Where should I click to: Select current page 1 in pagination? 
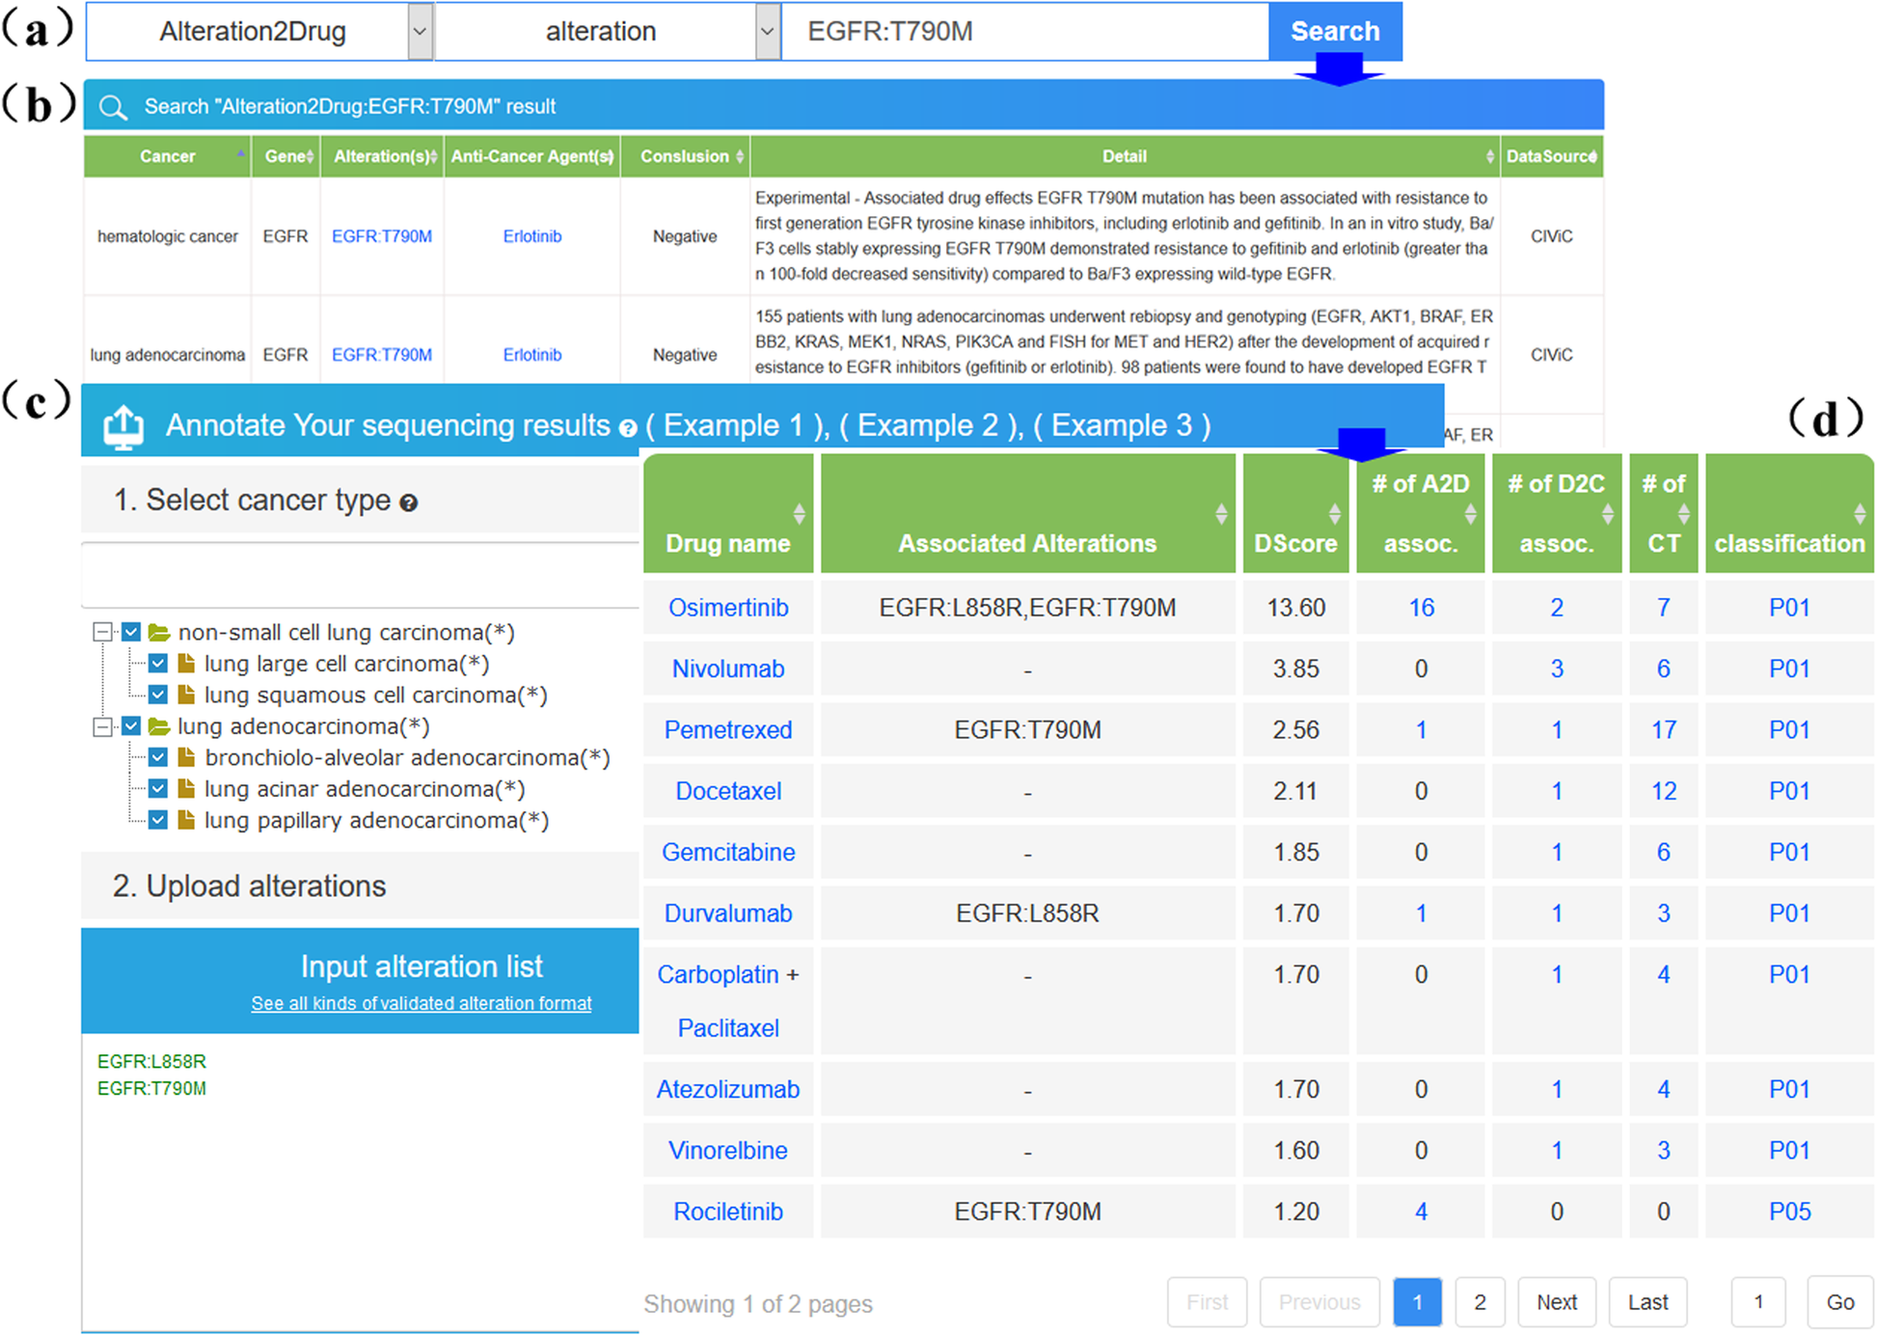coord(1418,1302)
